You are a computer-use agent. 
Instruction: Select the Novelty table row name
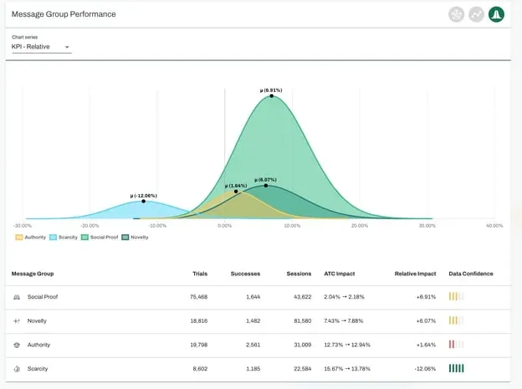(37, 320)
